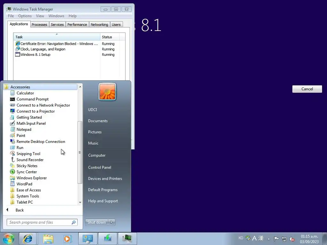Switch to the Services tab
This screenshot has width=327, height=245.
click(x=57, y=25)
